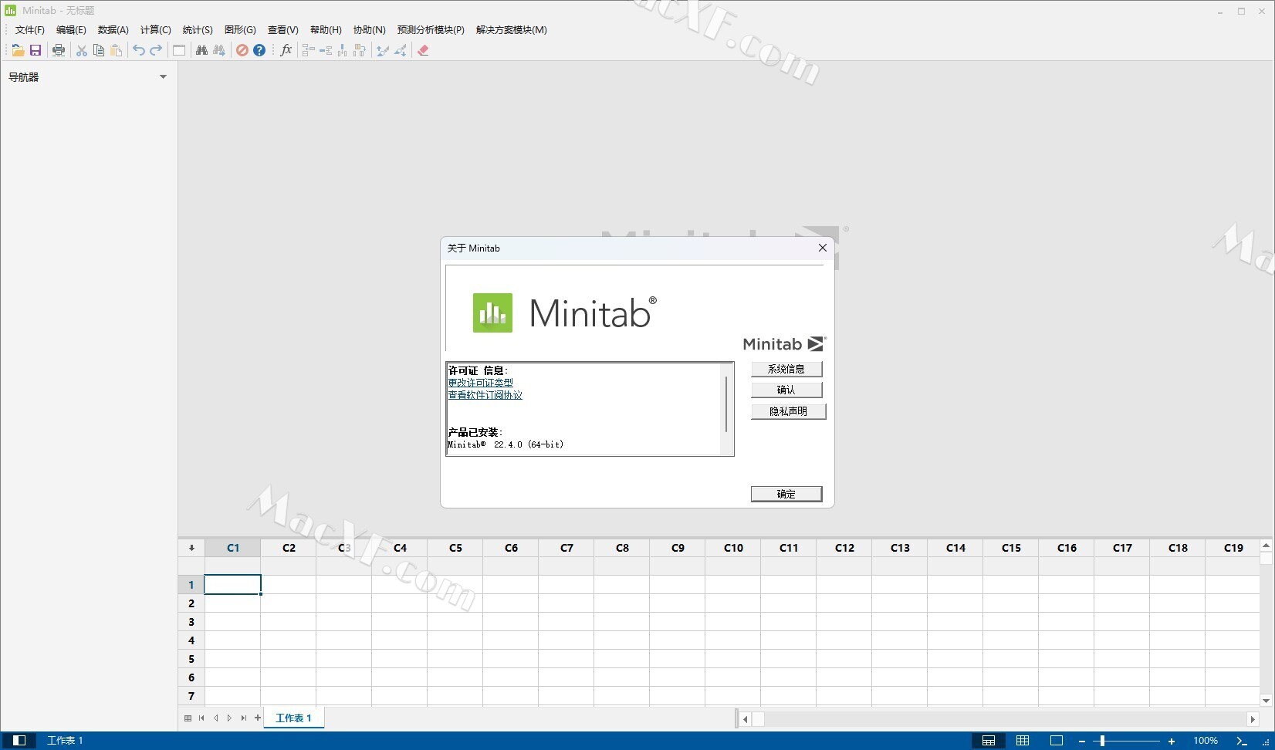
Task: Click the 隐私声明 button
Action: click(788, 411)
